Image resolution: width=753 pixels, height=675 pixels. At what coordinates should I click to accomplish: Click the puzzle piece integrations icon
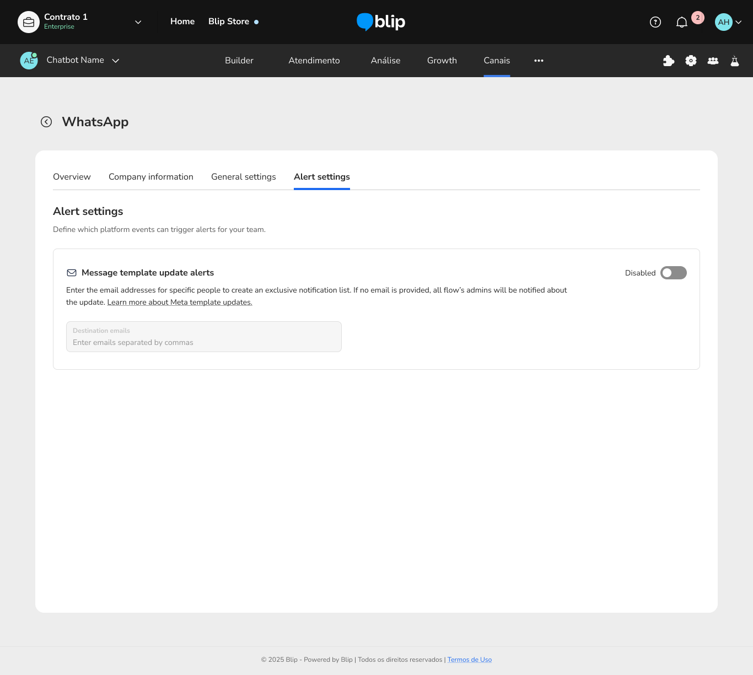tap(669, 61)
